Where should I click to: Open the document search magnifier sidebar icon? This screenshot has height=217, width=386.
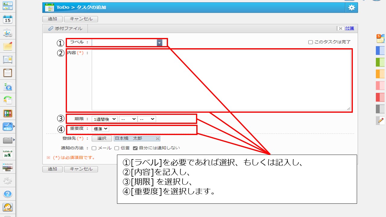8,86
